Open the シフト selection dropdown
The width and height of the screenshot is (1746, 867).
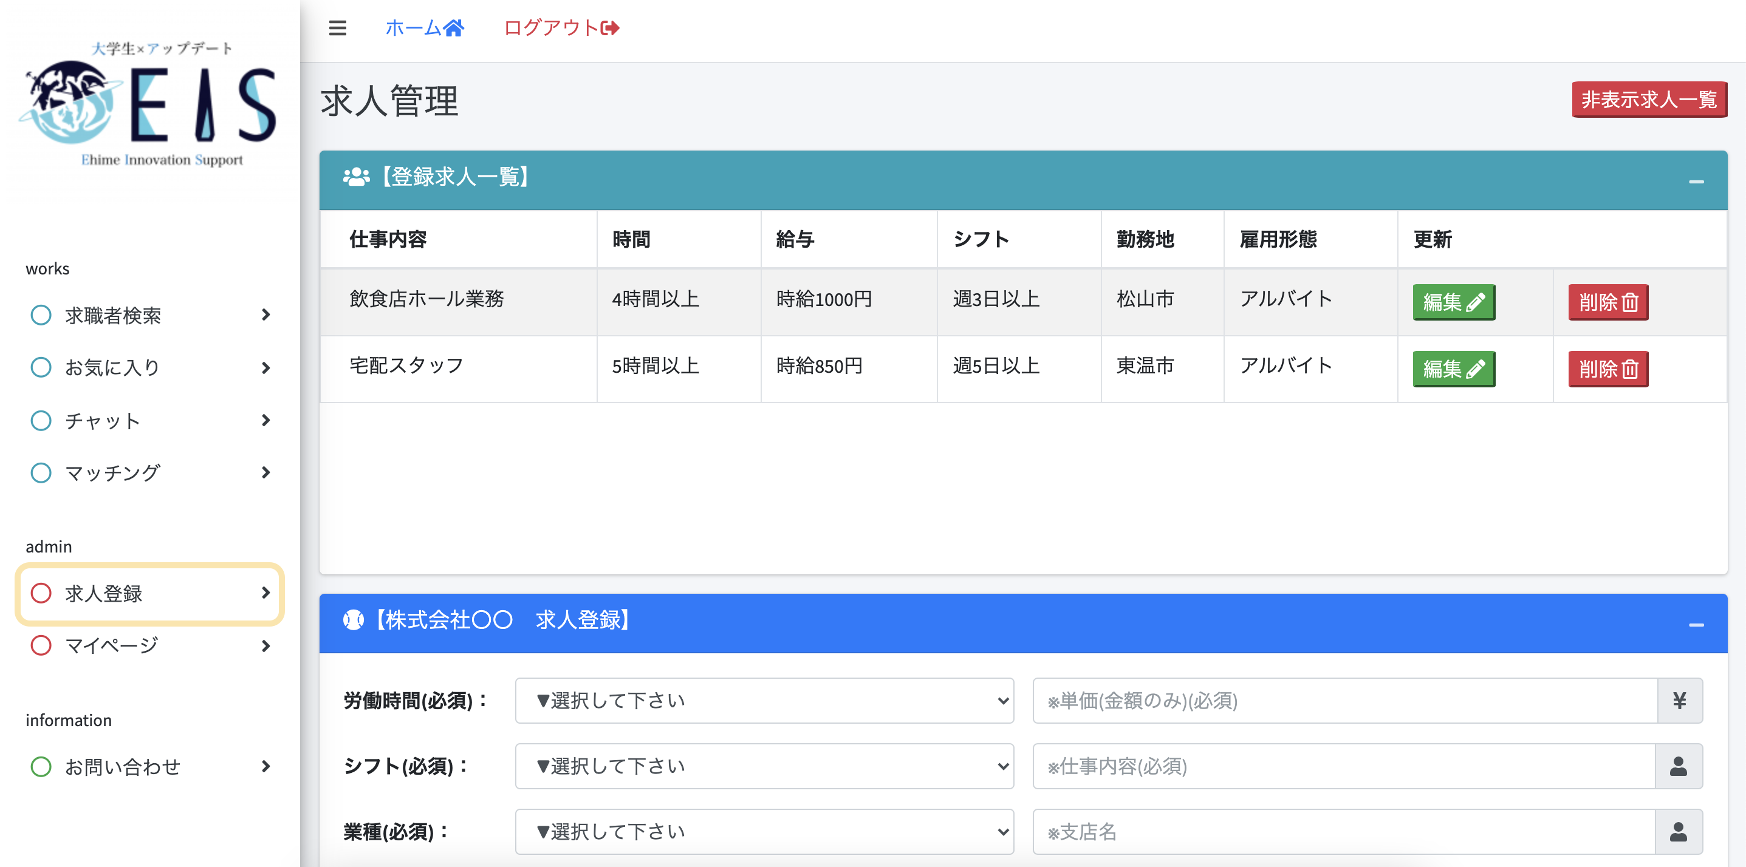coord(764,766)
